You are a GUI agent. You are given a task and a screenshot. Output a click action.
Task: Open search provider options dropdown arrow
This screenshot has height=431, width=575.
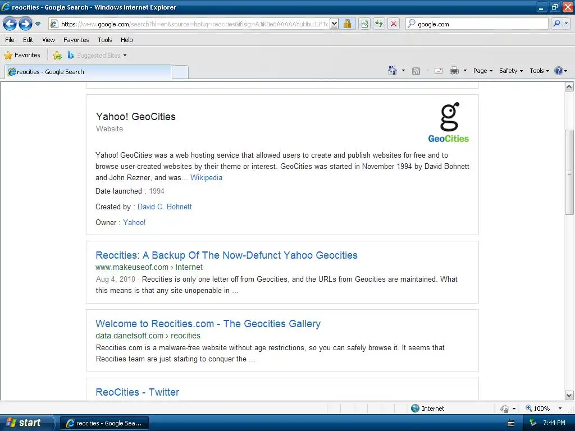pyautogui.click(x=566, y=24)
